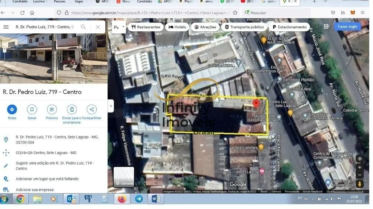Bookmark the page with the star icon
This screenshot has width=373, height=209.
[235, 13]
